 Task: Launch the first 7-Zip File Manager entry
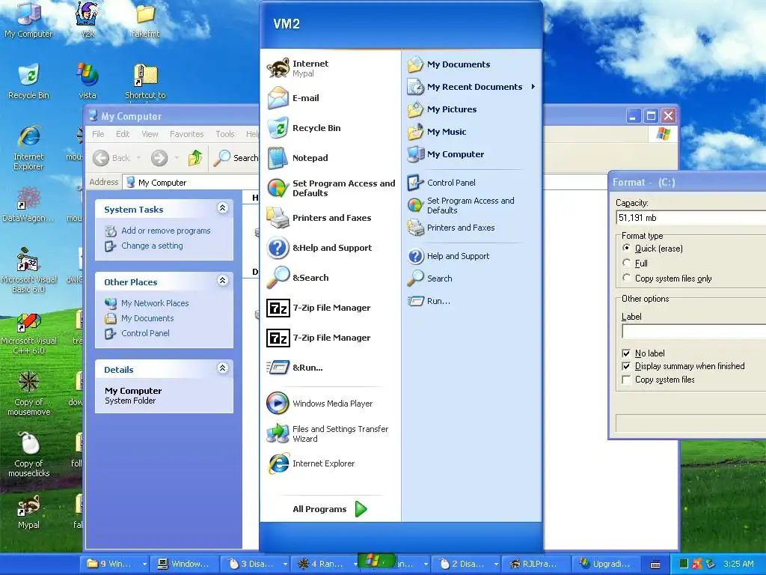tap(330, 308)
